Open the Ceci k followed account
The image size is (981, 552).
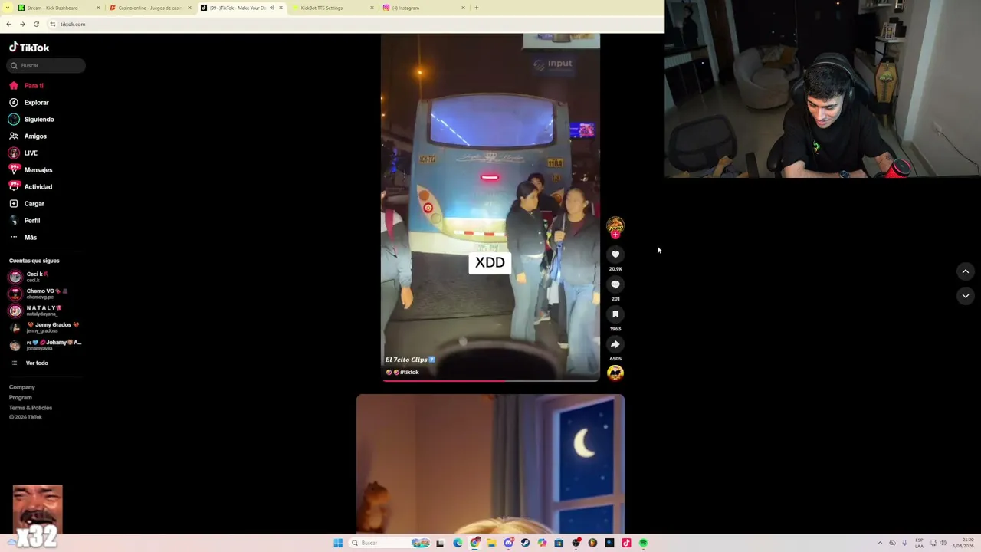[46, 277]
